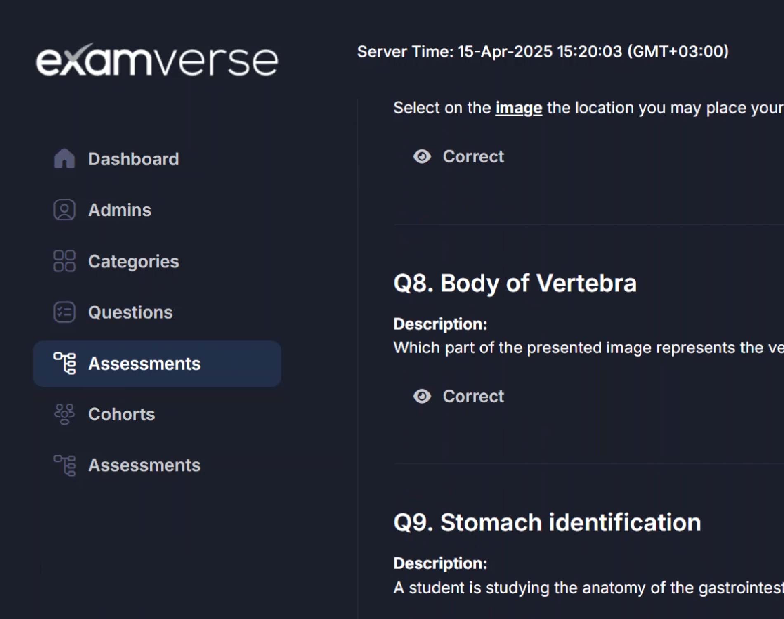The width and height of the screenshot is (784, 619).
Task: Click the Cohorts group icon
Action: point(65,414)
